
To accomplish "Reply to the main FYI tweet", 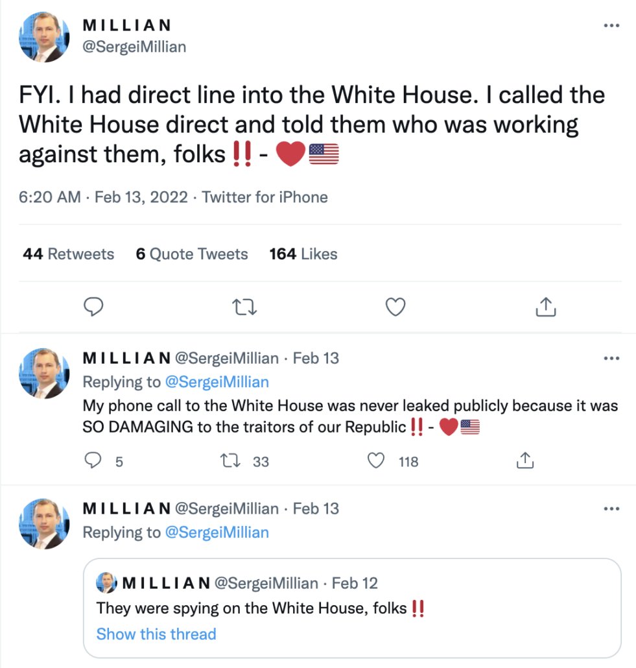I will 94,307.
